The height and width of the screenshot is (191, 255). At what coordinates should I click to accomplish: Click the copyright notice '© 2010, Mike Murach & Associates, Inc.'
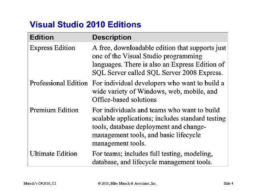(x=127, y=184)
